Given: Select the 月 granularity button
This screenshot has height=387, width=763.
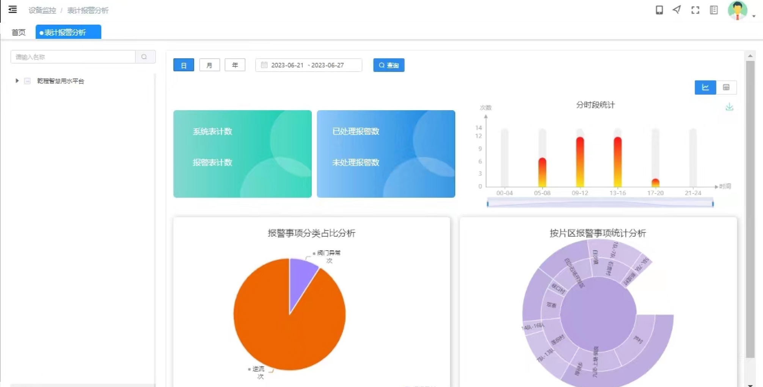Looking at the screenshot, I should pos(209,65).
